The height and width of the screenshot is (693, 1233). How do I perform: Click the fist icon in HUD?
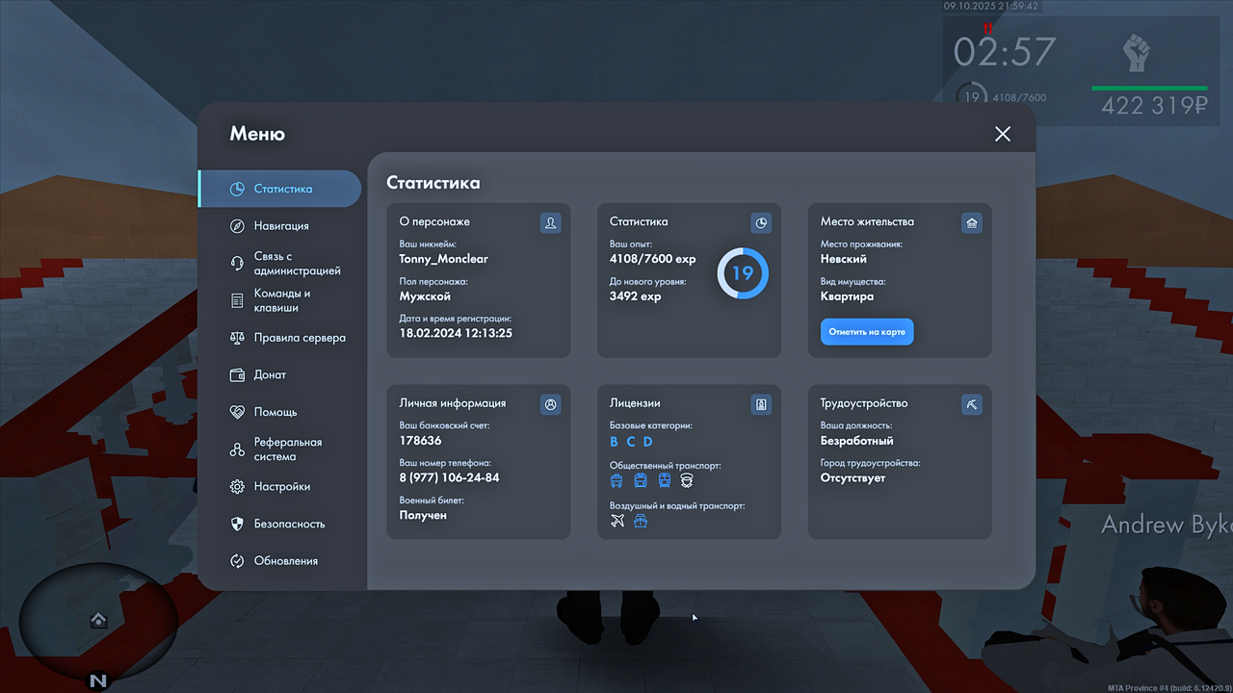pyautogui.click(x=1138, y=54)
